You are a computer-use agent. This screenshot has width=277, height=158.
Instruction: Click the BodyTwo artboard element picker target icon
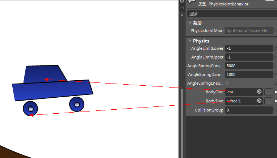(x=259, y=101)
